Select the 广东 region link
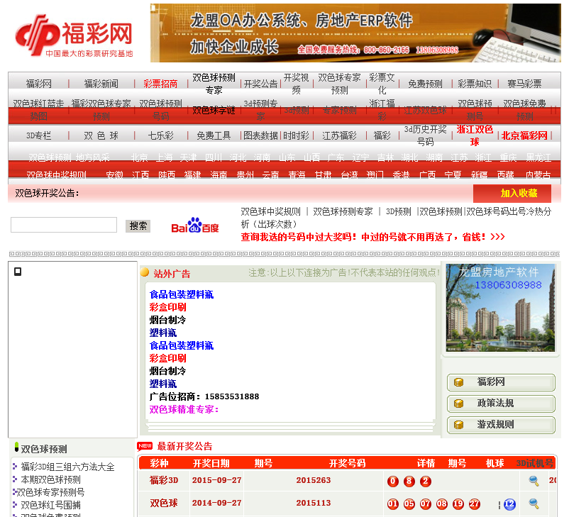 [336, 157]
